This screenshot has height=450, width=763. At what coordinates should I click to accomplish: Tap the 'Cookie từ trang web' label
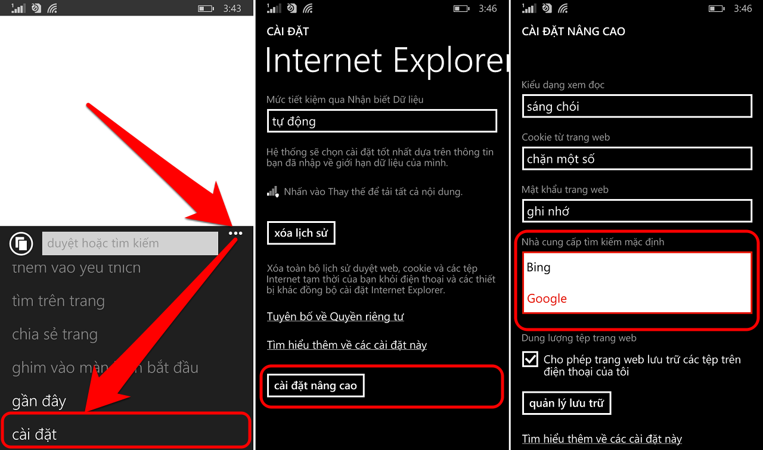click(x=566, y=137)
